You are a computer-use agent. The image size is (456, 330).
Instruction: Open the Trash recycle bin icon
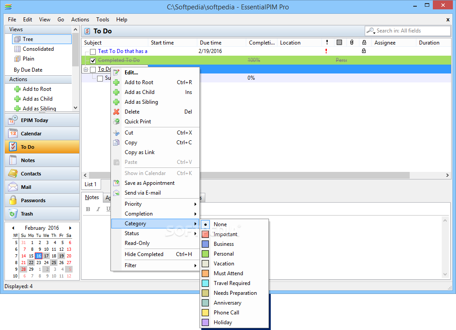[13, 214]
